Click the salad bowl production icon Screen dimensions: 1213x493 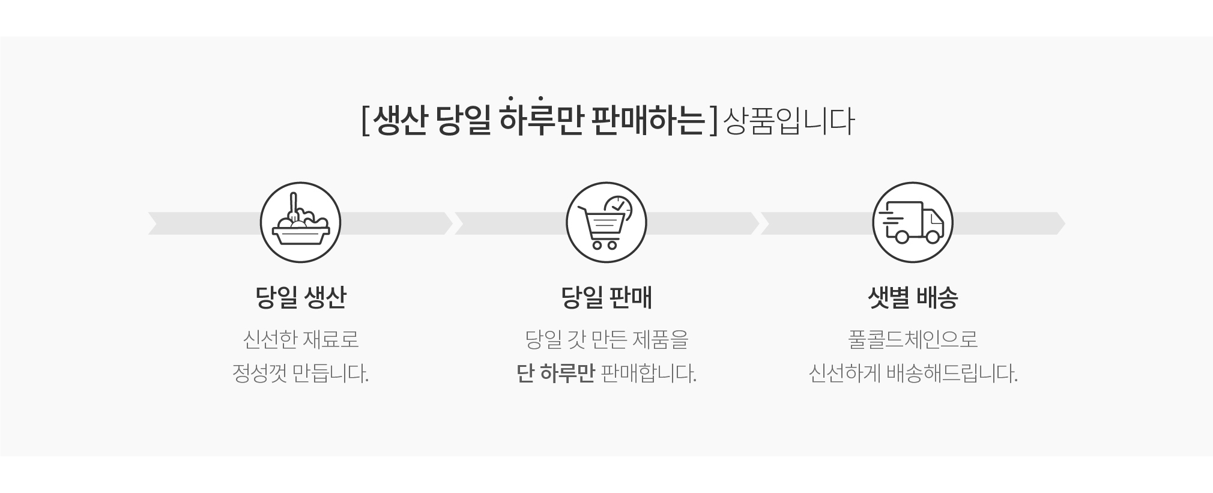(x=300, y=223)
